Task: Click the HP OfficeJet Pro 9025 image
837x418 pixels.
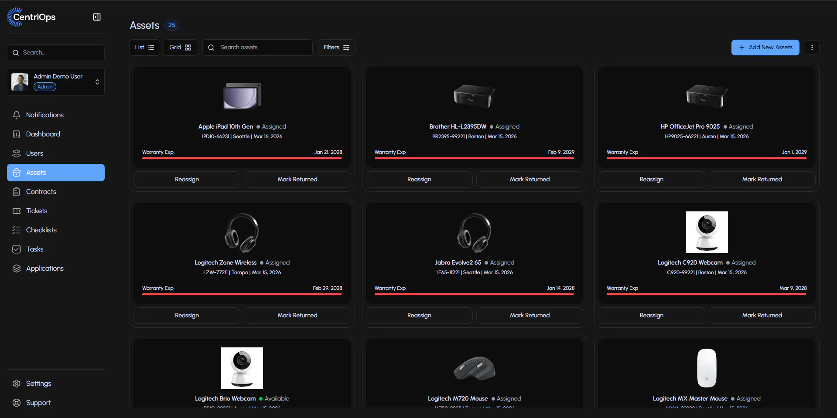Action: pyautogui.click(x=707, y=96)
